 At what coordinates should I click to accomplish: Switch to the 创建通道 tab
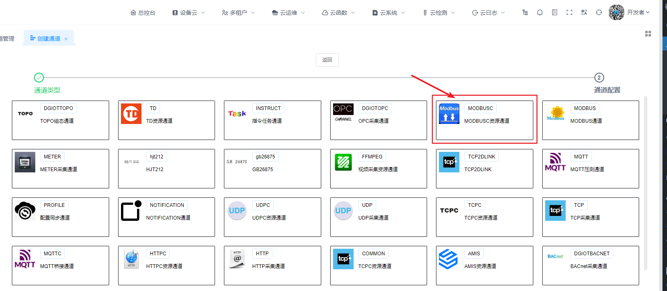click(x=45, y=38)
